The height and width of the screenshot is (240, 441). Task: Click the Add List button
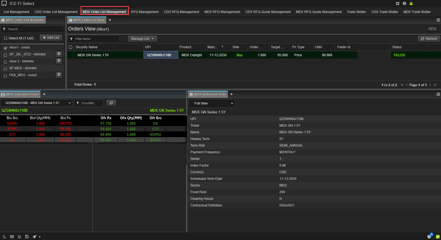click(x=51, y=38)
